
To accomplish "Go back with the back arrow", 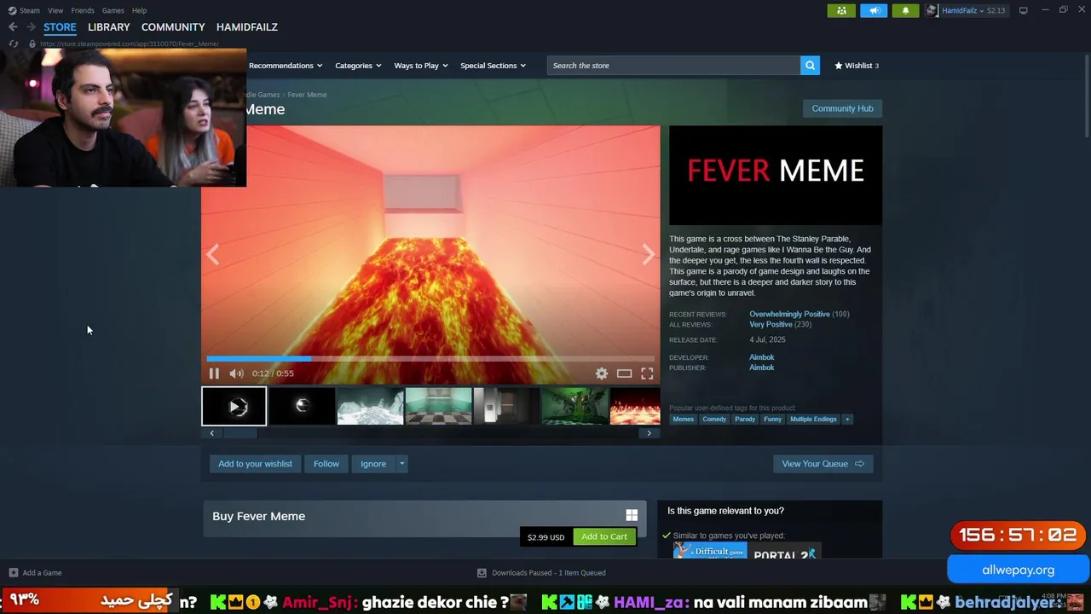I will (13, 27).
